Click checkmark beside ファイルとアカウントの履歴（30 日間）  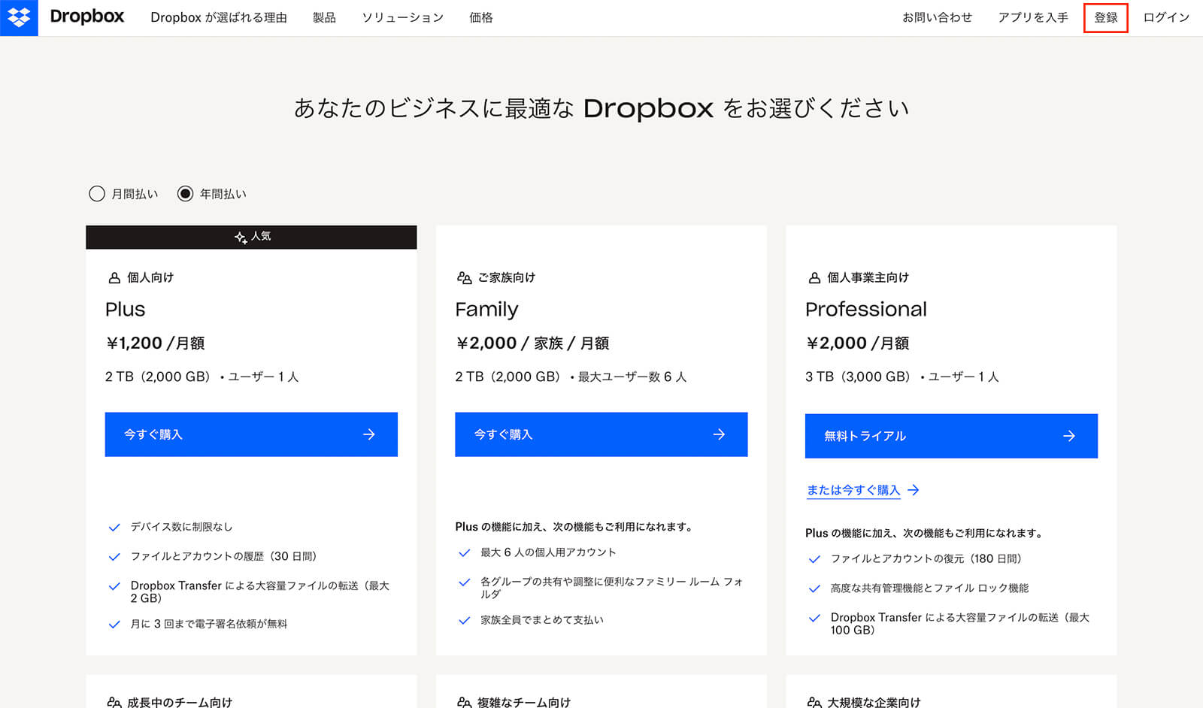point(114,557)
